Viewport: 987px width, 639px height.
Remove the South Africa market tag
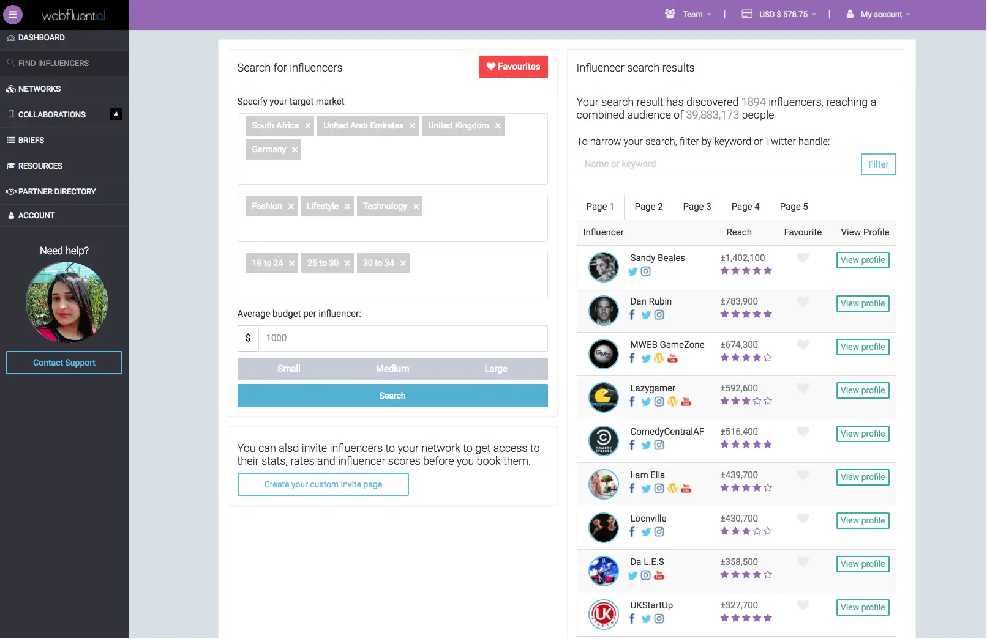307,126
